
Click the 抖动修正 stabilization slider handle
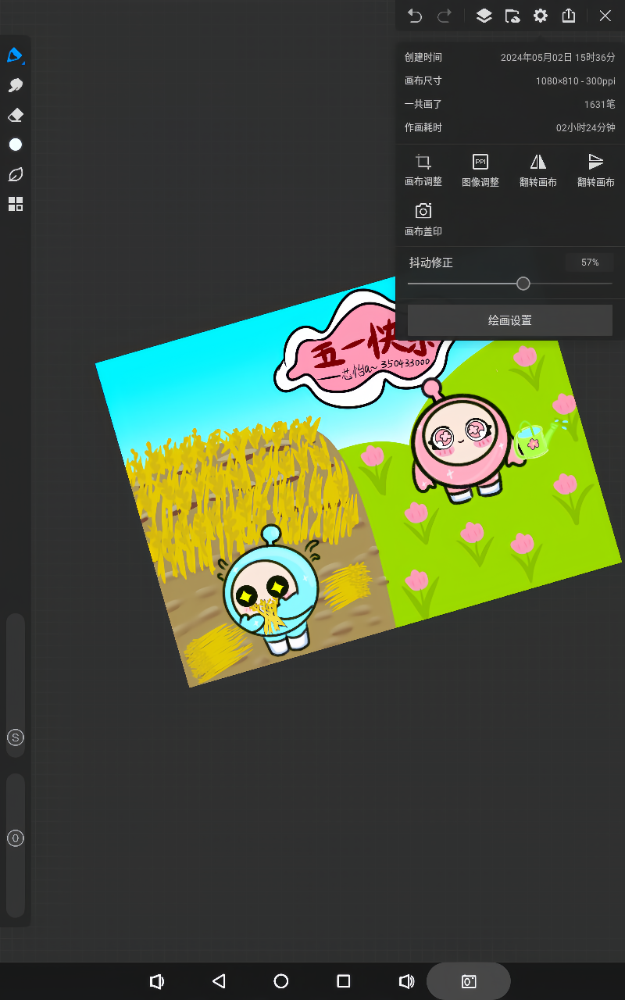coord(523,284)
